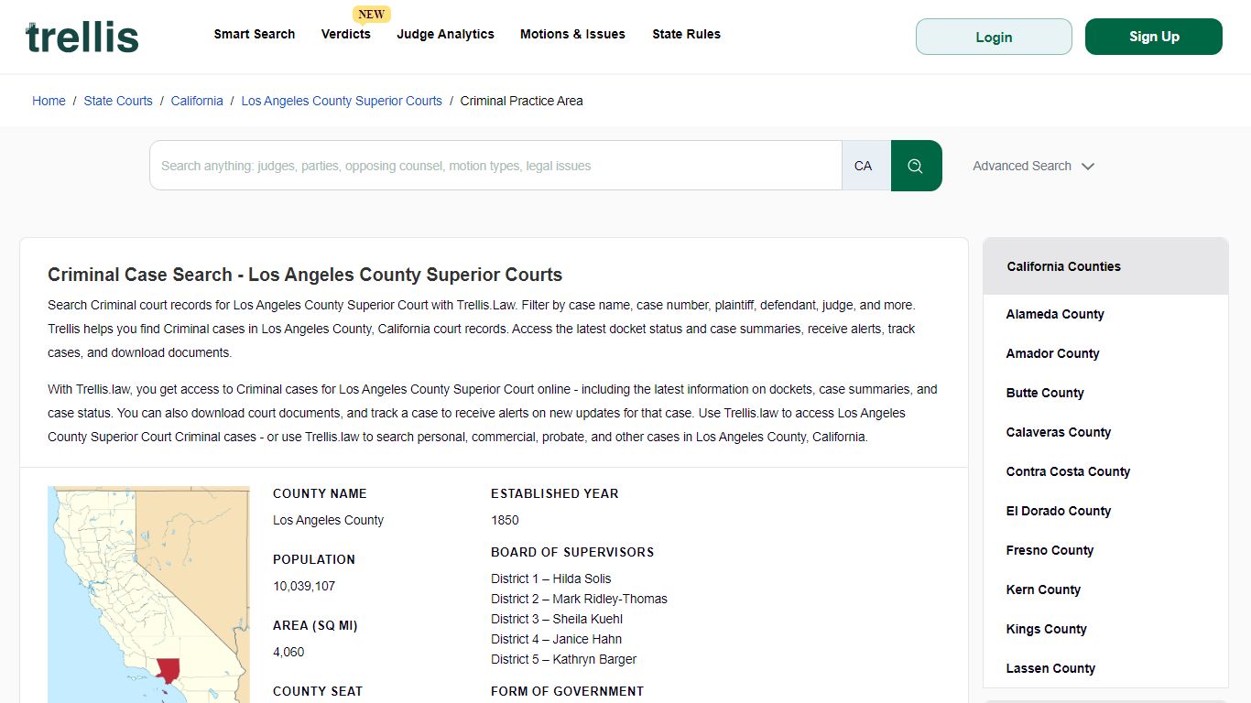Click the Login button

[x=994, y=37]
